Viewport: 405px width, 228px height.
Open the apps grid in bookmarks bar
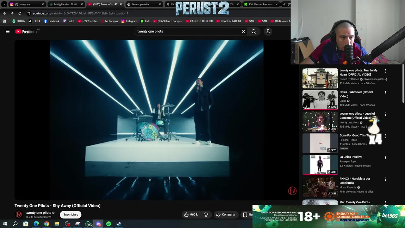[4, 21]
